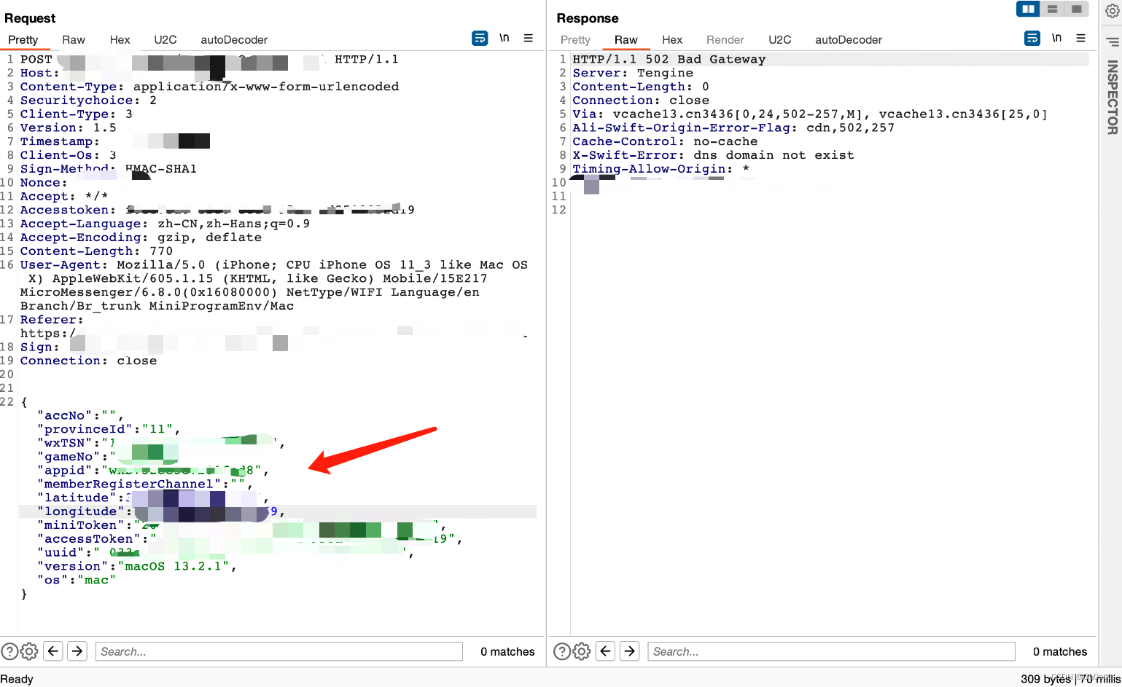Viewport: 1122px width, 687px height.
Task: Open Response U2C tab
Action: click(x=780, y=40)
